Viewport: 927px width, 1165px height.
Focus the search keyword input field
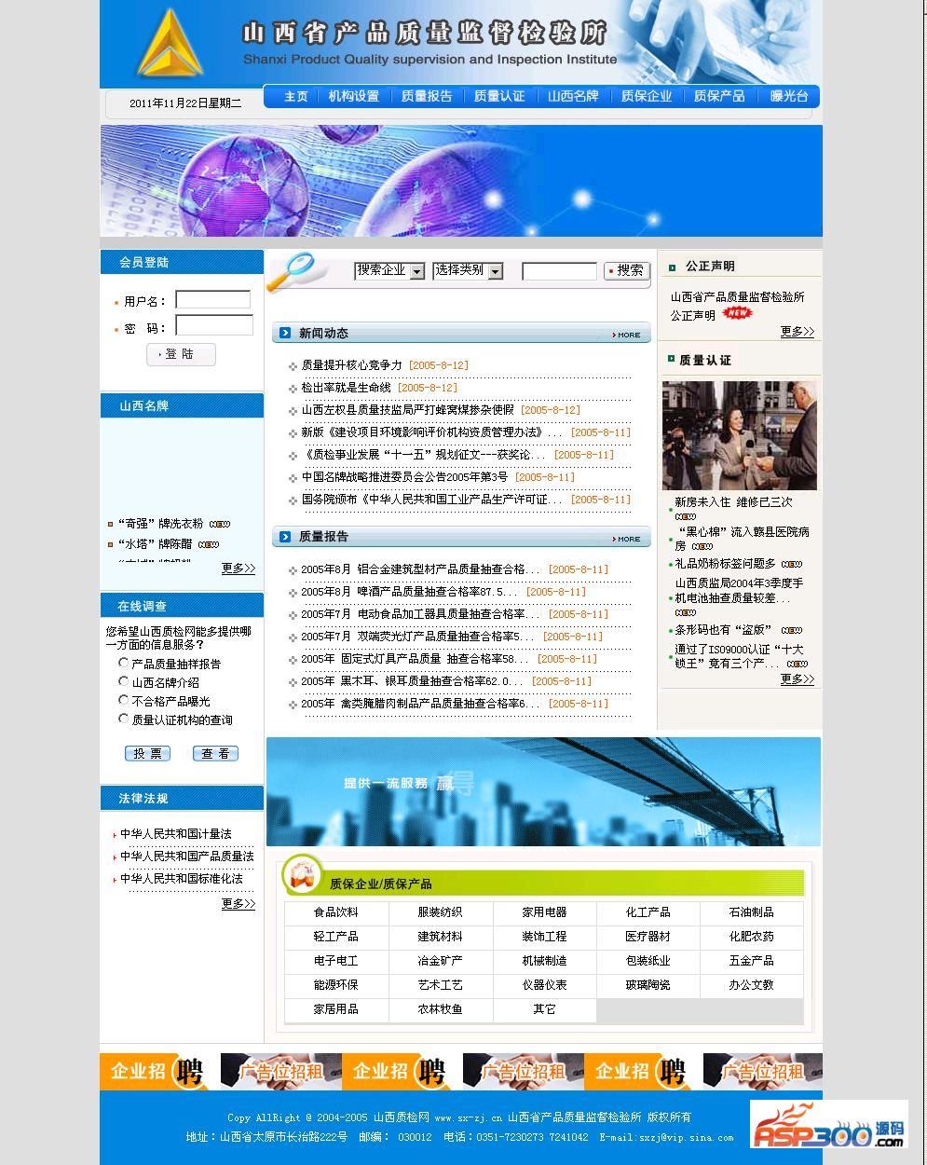click(x=559, y=271)
